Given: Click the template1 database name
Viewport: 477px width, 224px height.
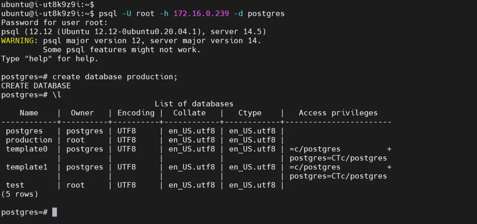Looking at the screenshot, I should [x=27, y=167].
